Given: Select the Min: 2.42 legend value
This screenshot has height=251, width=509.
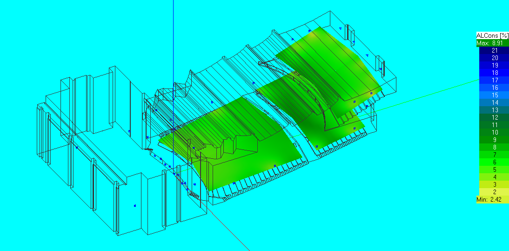Looking at the screenshot, I should (x=492, y=200).
